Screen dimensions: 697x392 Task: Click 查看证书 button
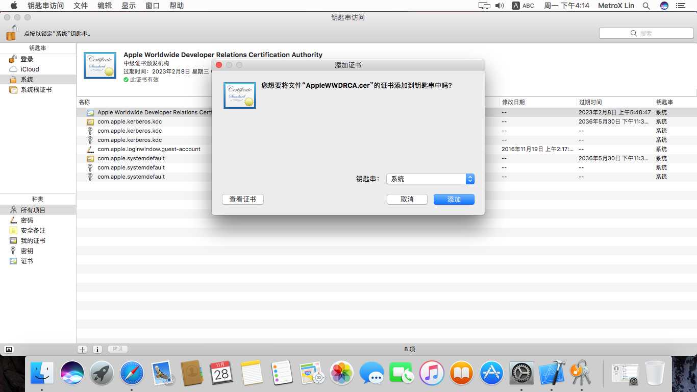(x=243, y=200)
